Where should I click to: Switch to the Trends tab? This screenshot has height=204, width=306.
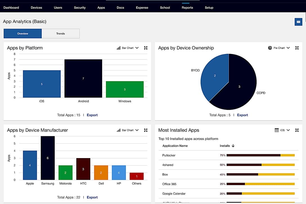(60, 33)
